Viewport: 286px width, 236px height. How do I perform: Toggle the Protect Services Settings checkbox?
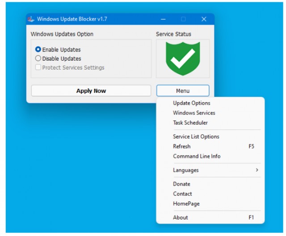[38, 67]
